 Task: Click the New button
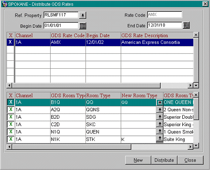(x=138, y=160)
